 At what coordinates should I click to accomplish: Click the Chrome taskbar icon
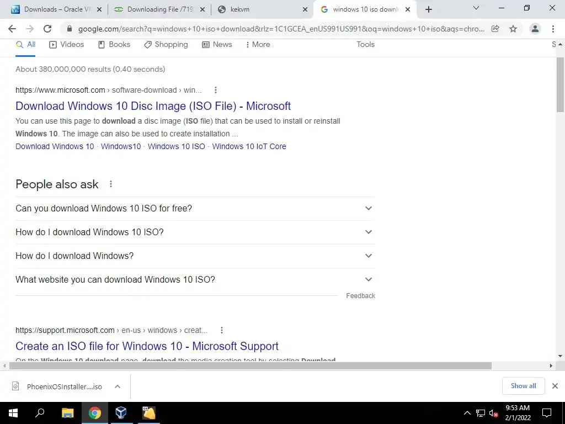coord(95,413)
